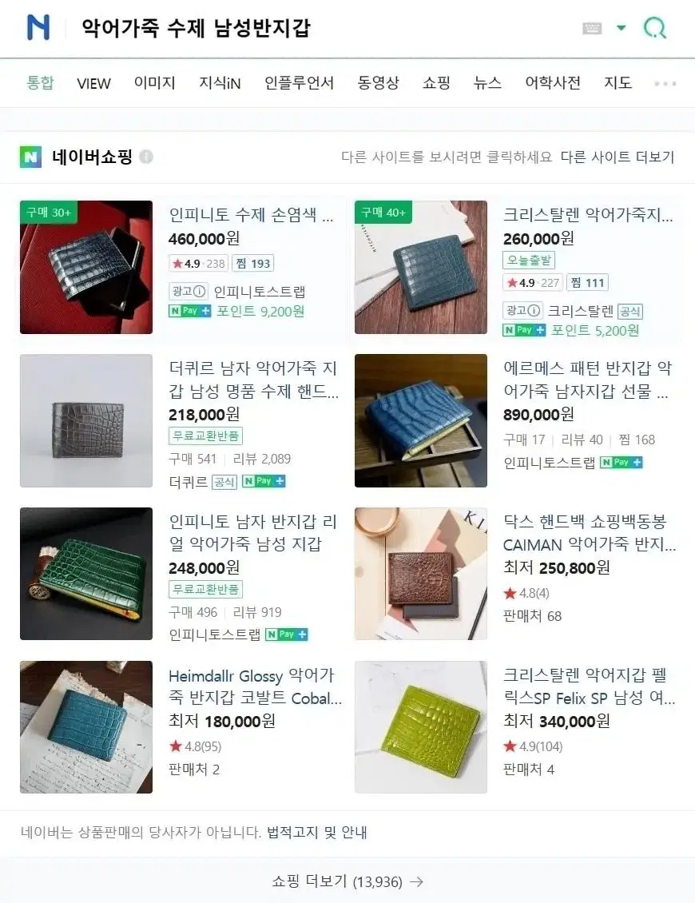Switch to the 쇼핑 tab

tap(436, 83)
